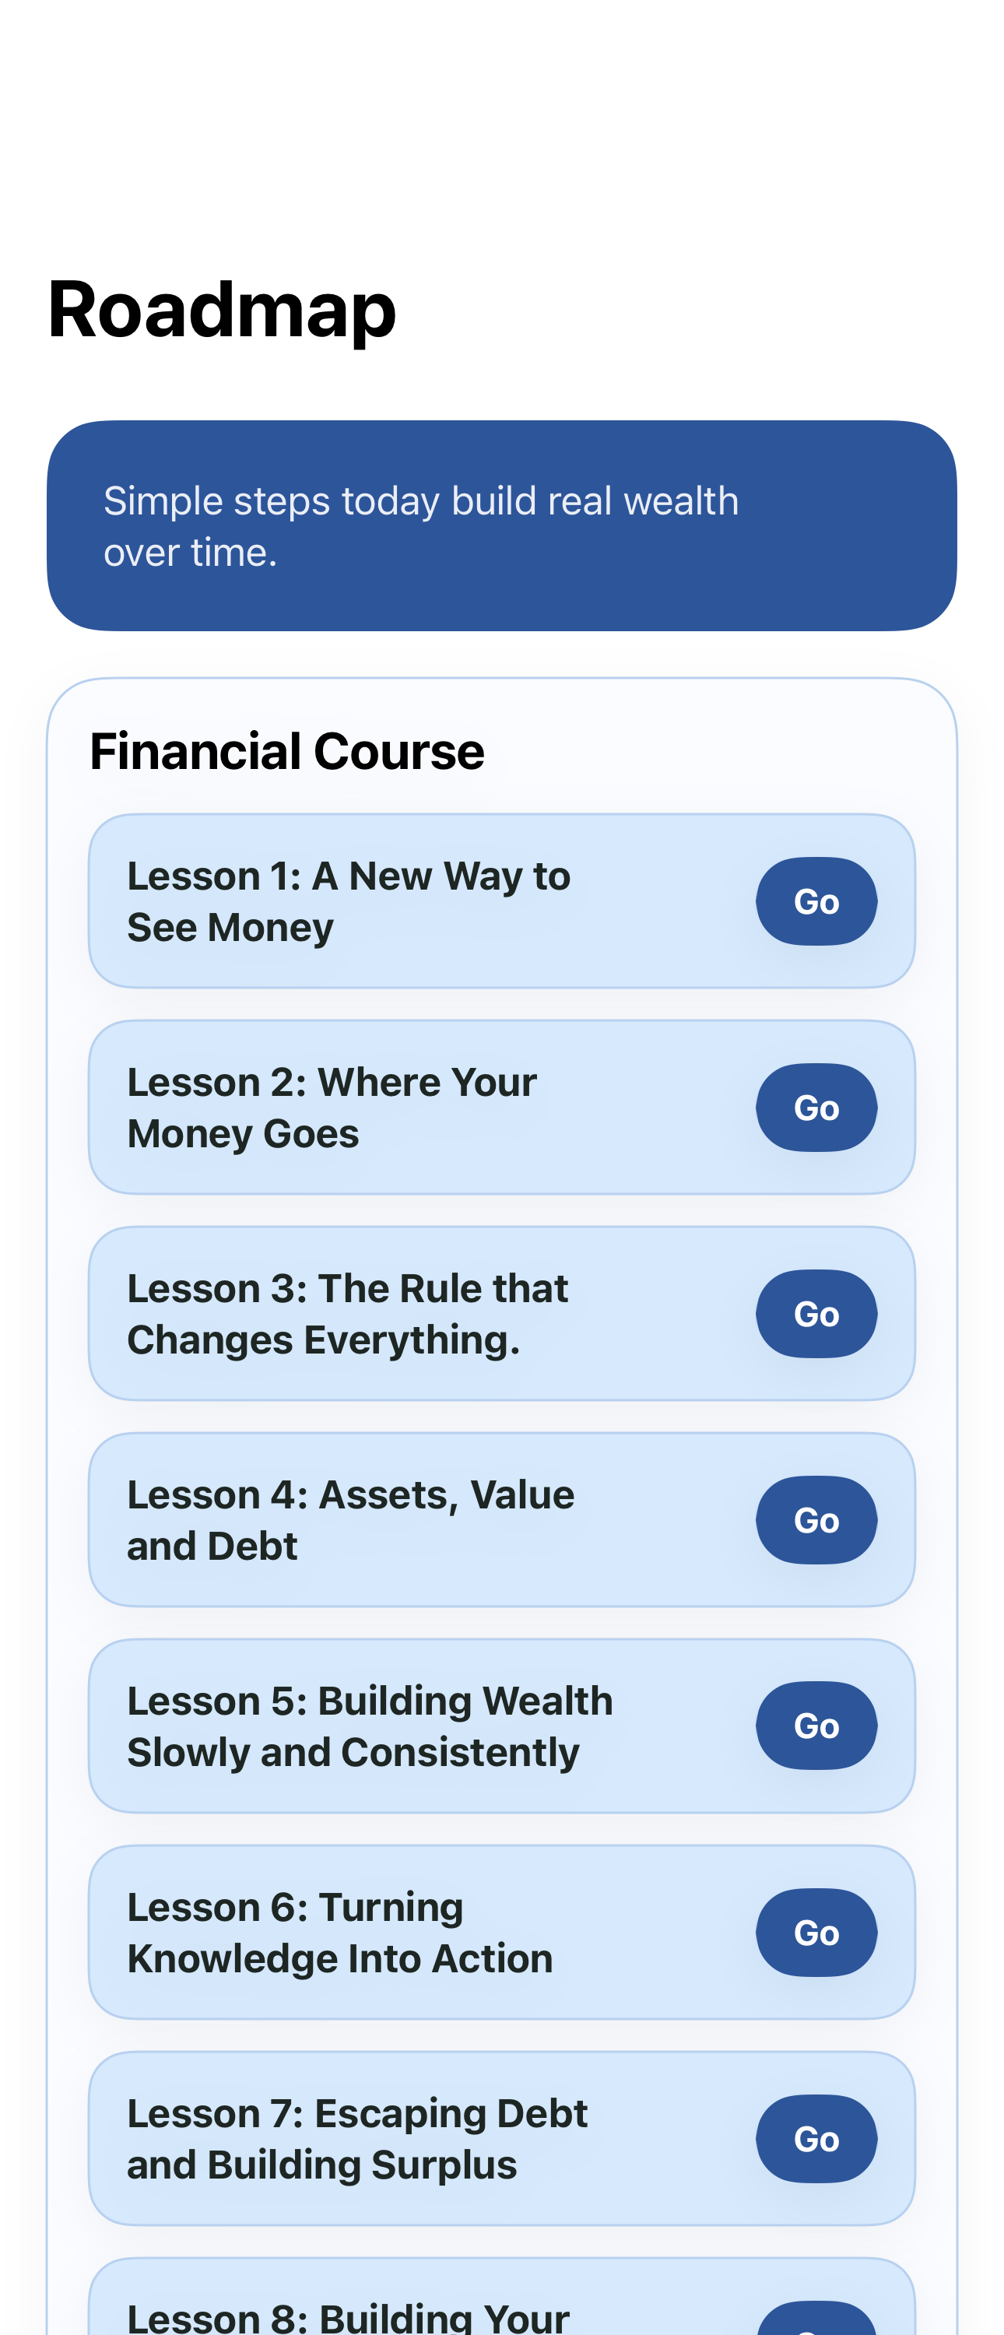Viewport: 1004px width, 2335px height.
Task: Tap Go button for Lesson 8
Action: point(816,2319)
